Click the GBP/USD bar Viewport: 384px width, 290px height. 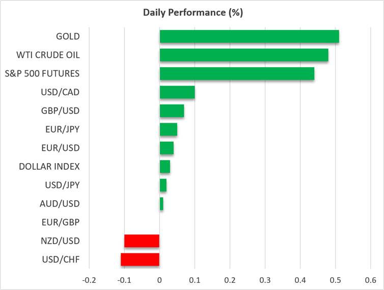click(x=172, y=111)
